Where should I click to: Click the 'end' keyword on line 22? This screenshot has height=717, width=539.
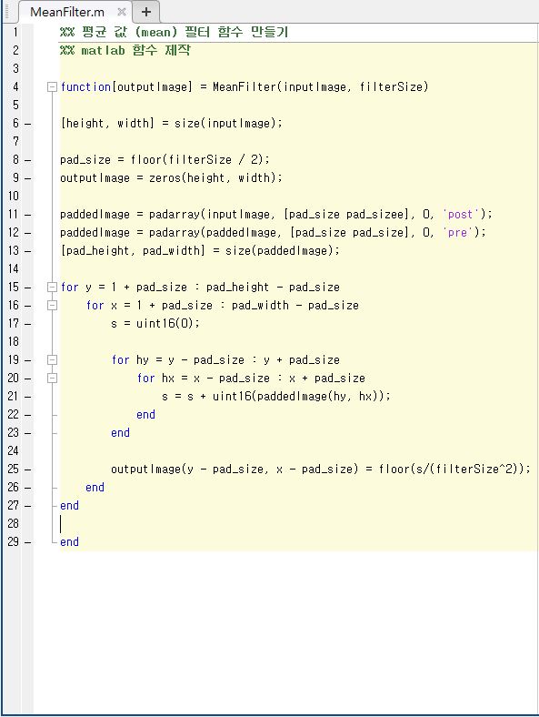pos(145,415)
